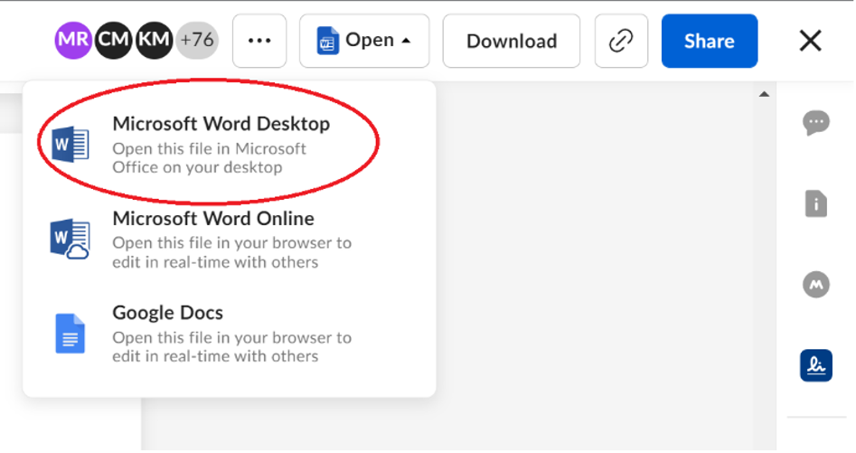Click the blue Share button

(710, 41)
